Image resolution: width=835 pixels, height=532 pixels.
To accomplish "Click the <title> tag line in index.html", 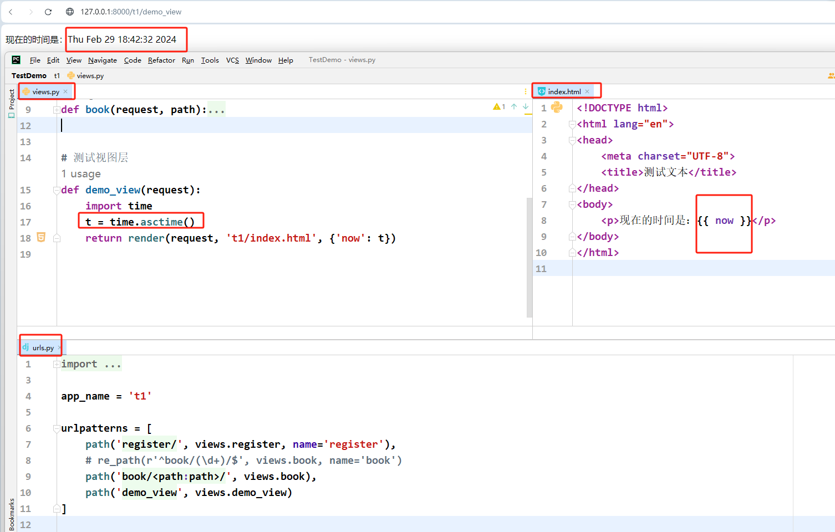I will (669, 172).
